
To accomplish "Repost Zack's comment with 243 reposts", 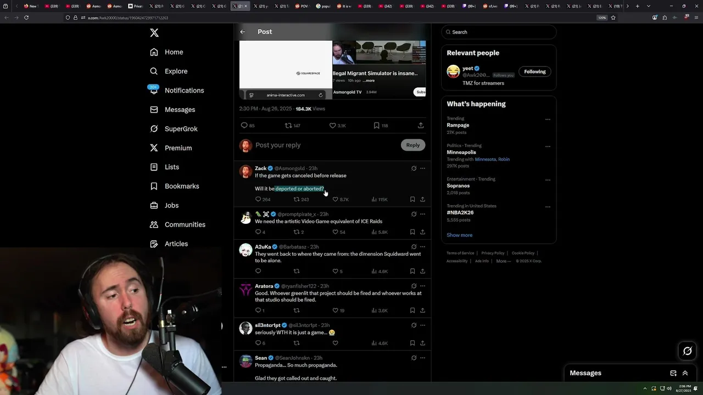I will (297, 200).
